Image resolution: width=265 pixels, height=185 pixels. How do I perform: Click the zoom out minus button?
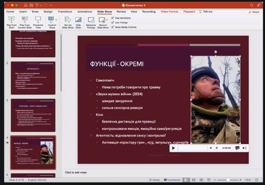215,180
